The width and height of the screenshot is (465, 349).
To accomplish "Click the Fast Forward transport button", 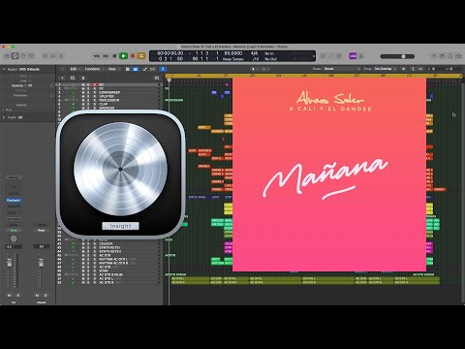I will (x=106, y=56).
